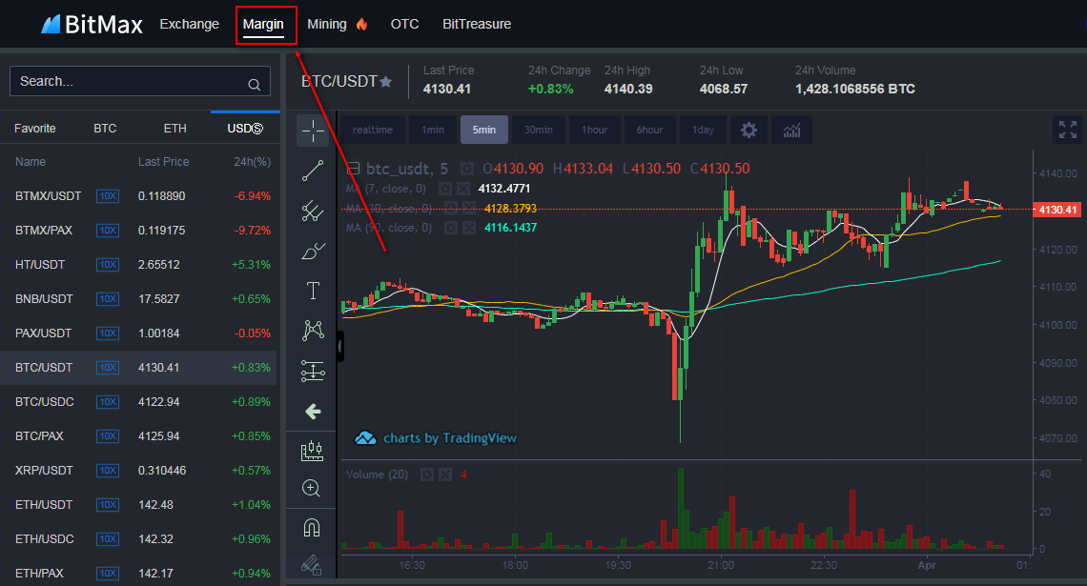Switch to the ETH market tab
This screenshot has height=586, width=1087.
(175, 128)
